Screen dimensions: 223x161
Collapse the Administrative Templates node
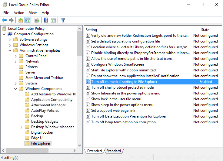click(10, 51)
